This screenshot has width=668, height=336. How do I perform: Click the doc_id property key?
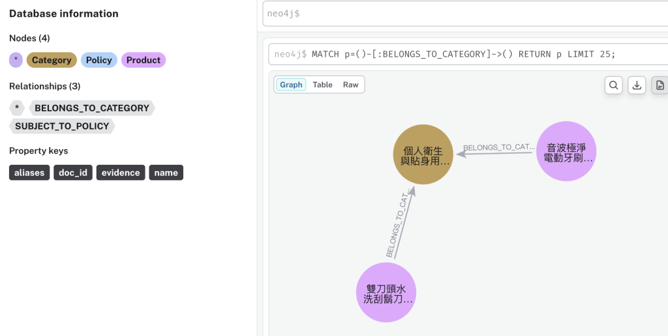coord(73,173)
